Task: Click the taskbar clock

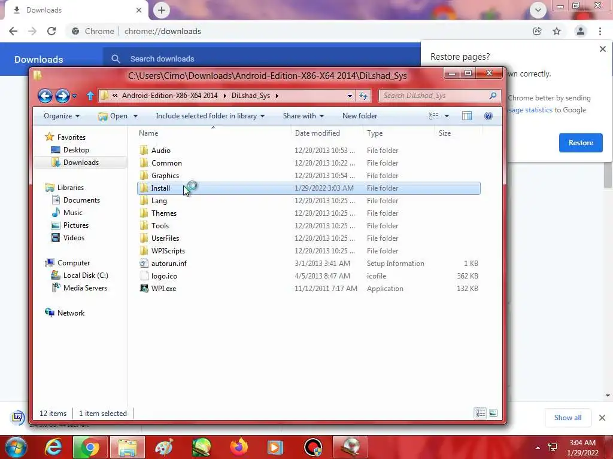Action: click(582, 448)
